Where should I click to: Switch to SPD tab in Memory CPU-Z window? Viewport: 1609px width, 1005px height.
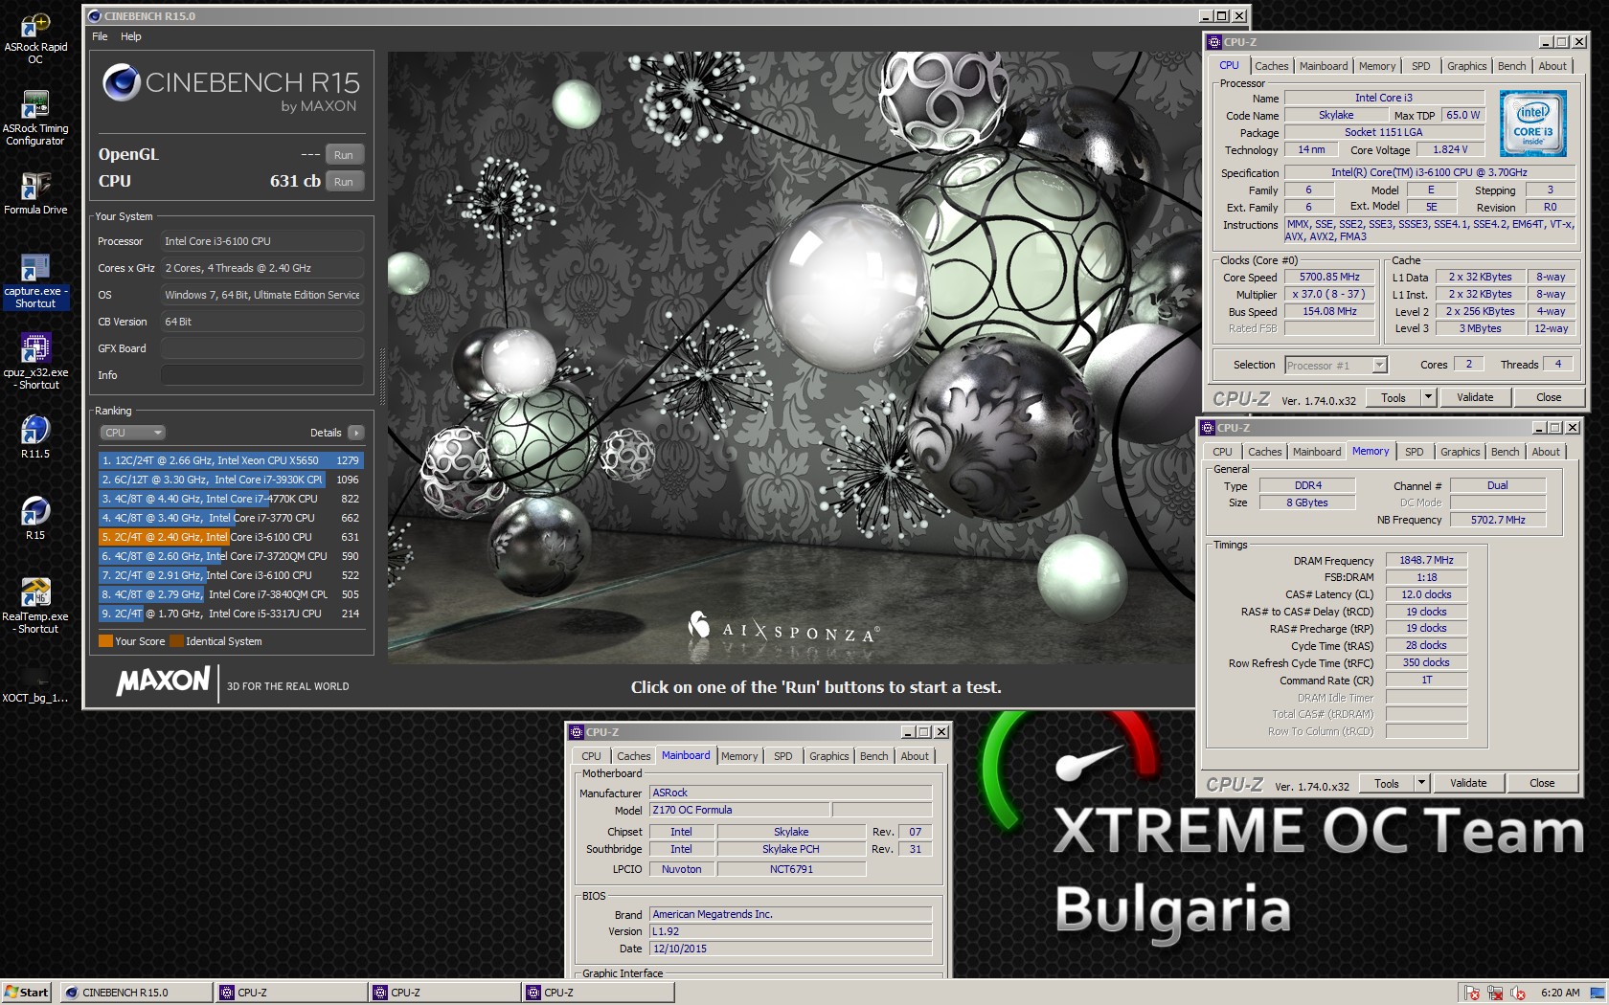[x=1414, y=452]
